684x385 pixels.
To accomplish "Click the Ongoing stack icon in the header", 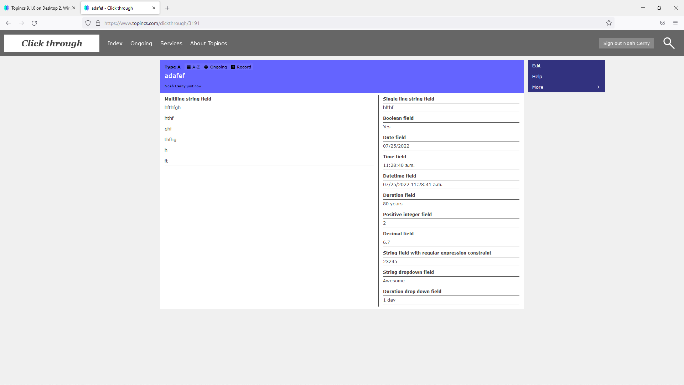I will [x=206, y=67].
